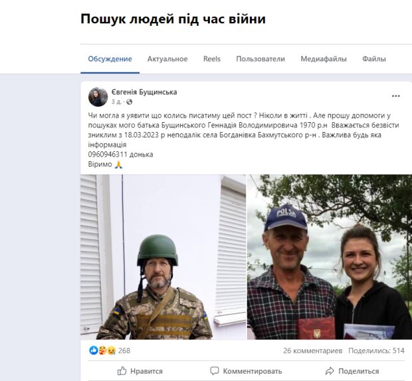The image size is (412, 381).
Task: Switch to the Обсуждение tab
Action: coord(110,59)
